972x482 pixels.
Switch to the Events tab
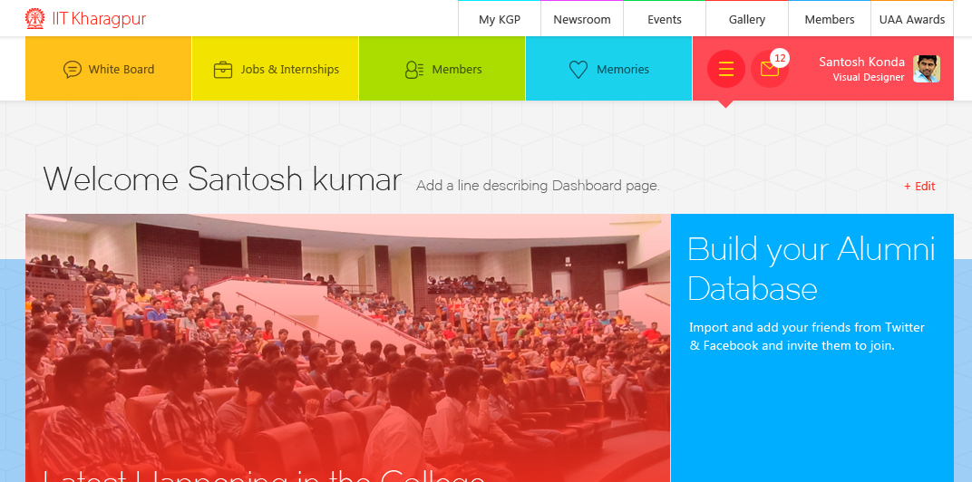(x=665, y=19)
